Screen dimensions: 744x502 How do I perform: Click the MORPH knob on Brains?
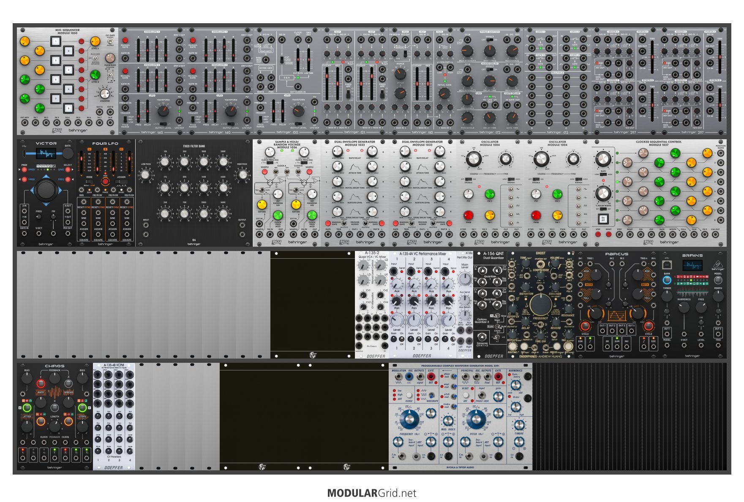(718, 296)
